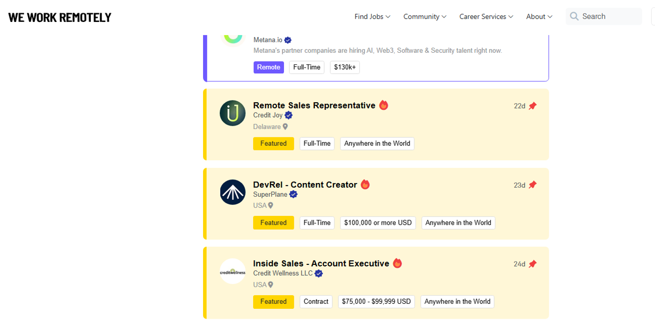Open the Inside Sales - Account Executive job
This screenshot has height=320, width=655.
coord(321,263)
